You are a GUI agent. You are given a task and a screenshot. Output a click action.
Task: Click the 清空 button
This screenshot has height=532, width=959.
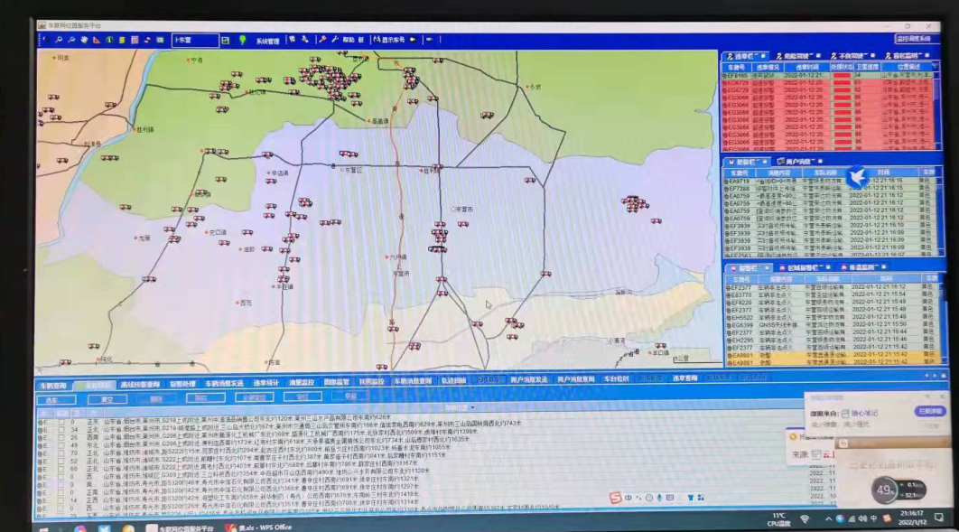click(107, 400)
